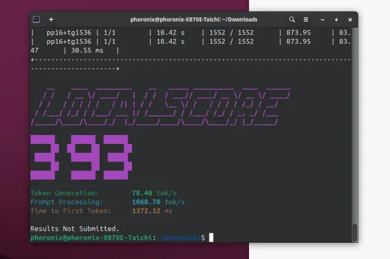Click the Results Not Submitted message
The image size is (390, 259).
point(74,228)
